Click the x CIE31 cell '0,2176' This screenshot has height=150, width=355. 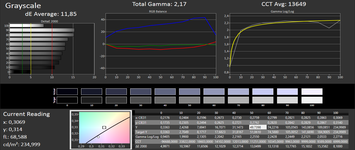tap(166, 118)
